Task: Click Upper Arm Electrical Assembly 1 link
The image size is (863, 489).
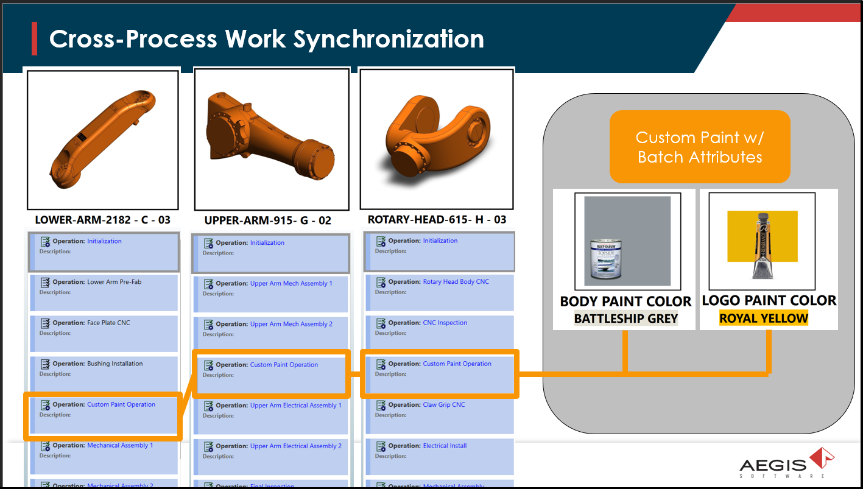Action: pos(295,406)
